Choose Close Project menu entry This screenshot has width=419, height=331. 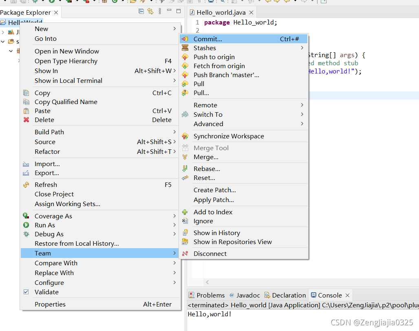click(x=100, y=194)
